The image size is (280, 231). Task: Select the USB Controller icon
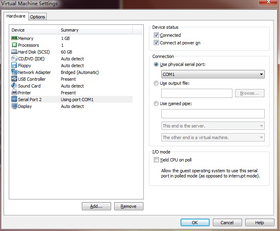click(x=14, y=79)
